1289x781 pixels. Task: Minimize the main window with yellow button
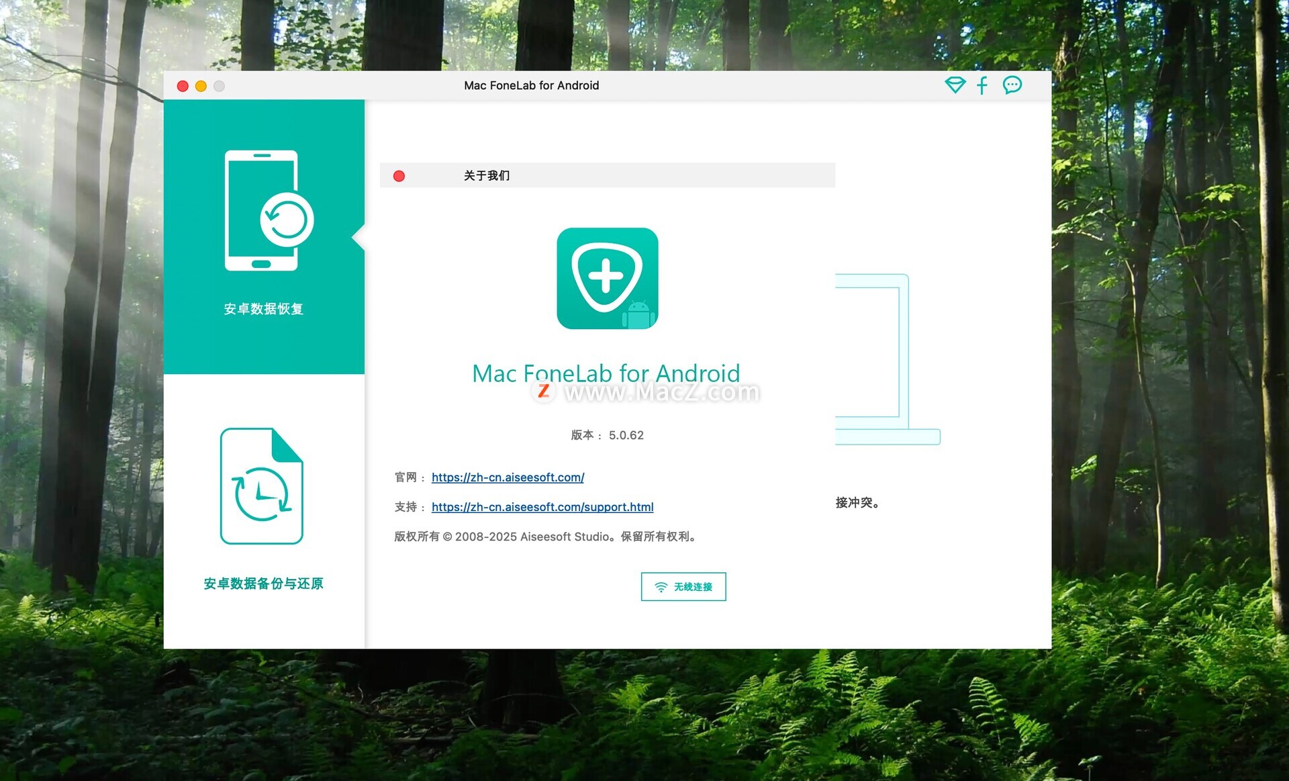[x=201, y=86]
